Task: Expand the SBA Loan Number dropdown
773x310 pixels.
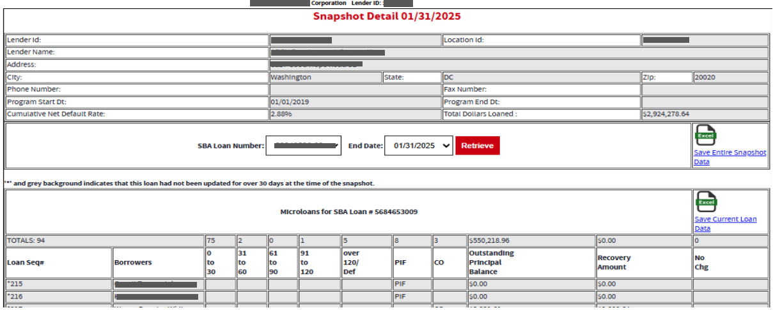Action: (303, 146)
